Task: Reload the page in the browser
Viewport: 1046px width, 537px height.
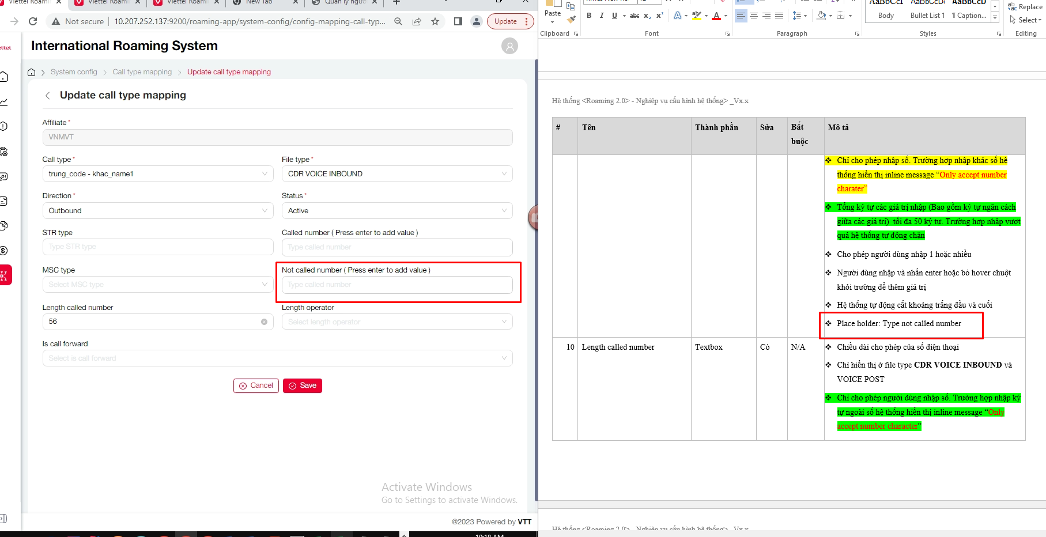Action: (33, 21)
